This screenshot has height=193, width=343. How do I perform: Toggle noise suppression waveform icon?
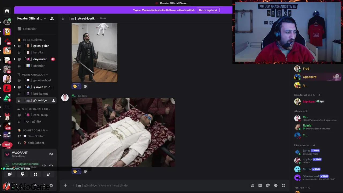click(x=44, y=166)
